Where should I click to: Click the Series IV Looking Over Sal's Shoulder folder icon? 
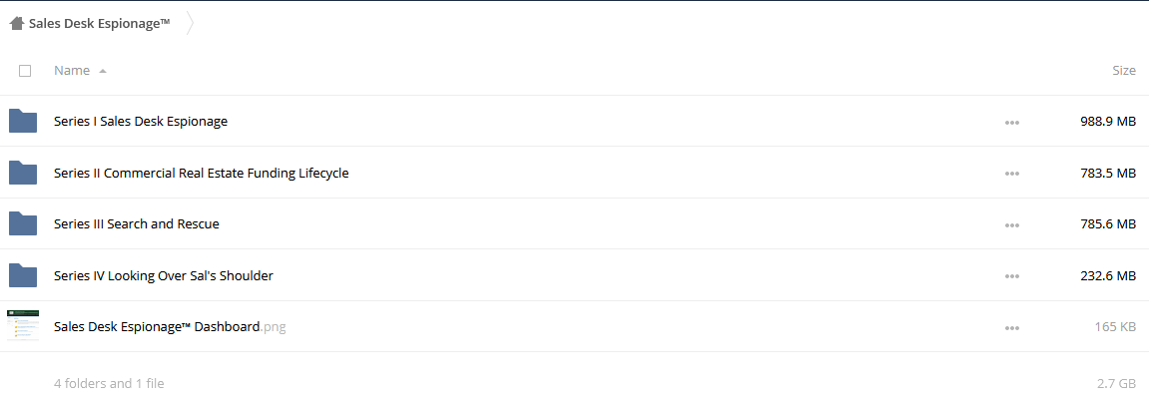point(23,275)
